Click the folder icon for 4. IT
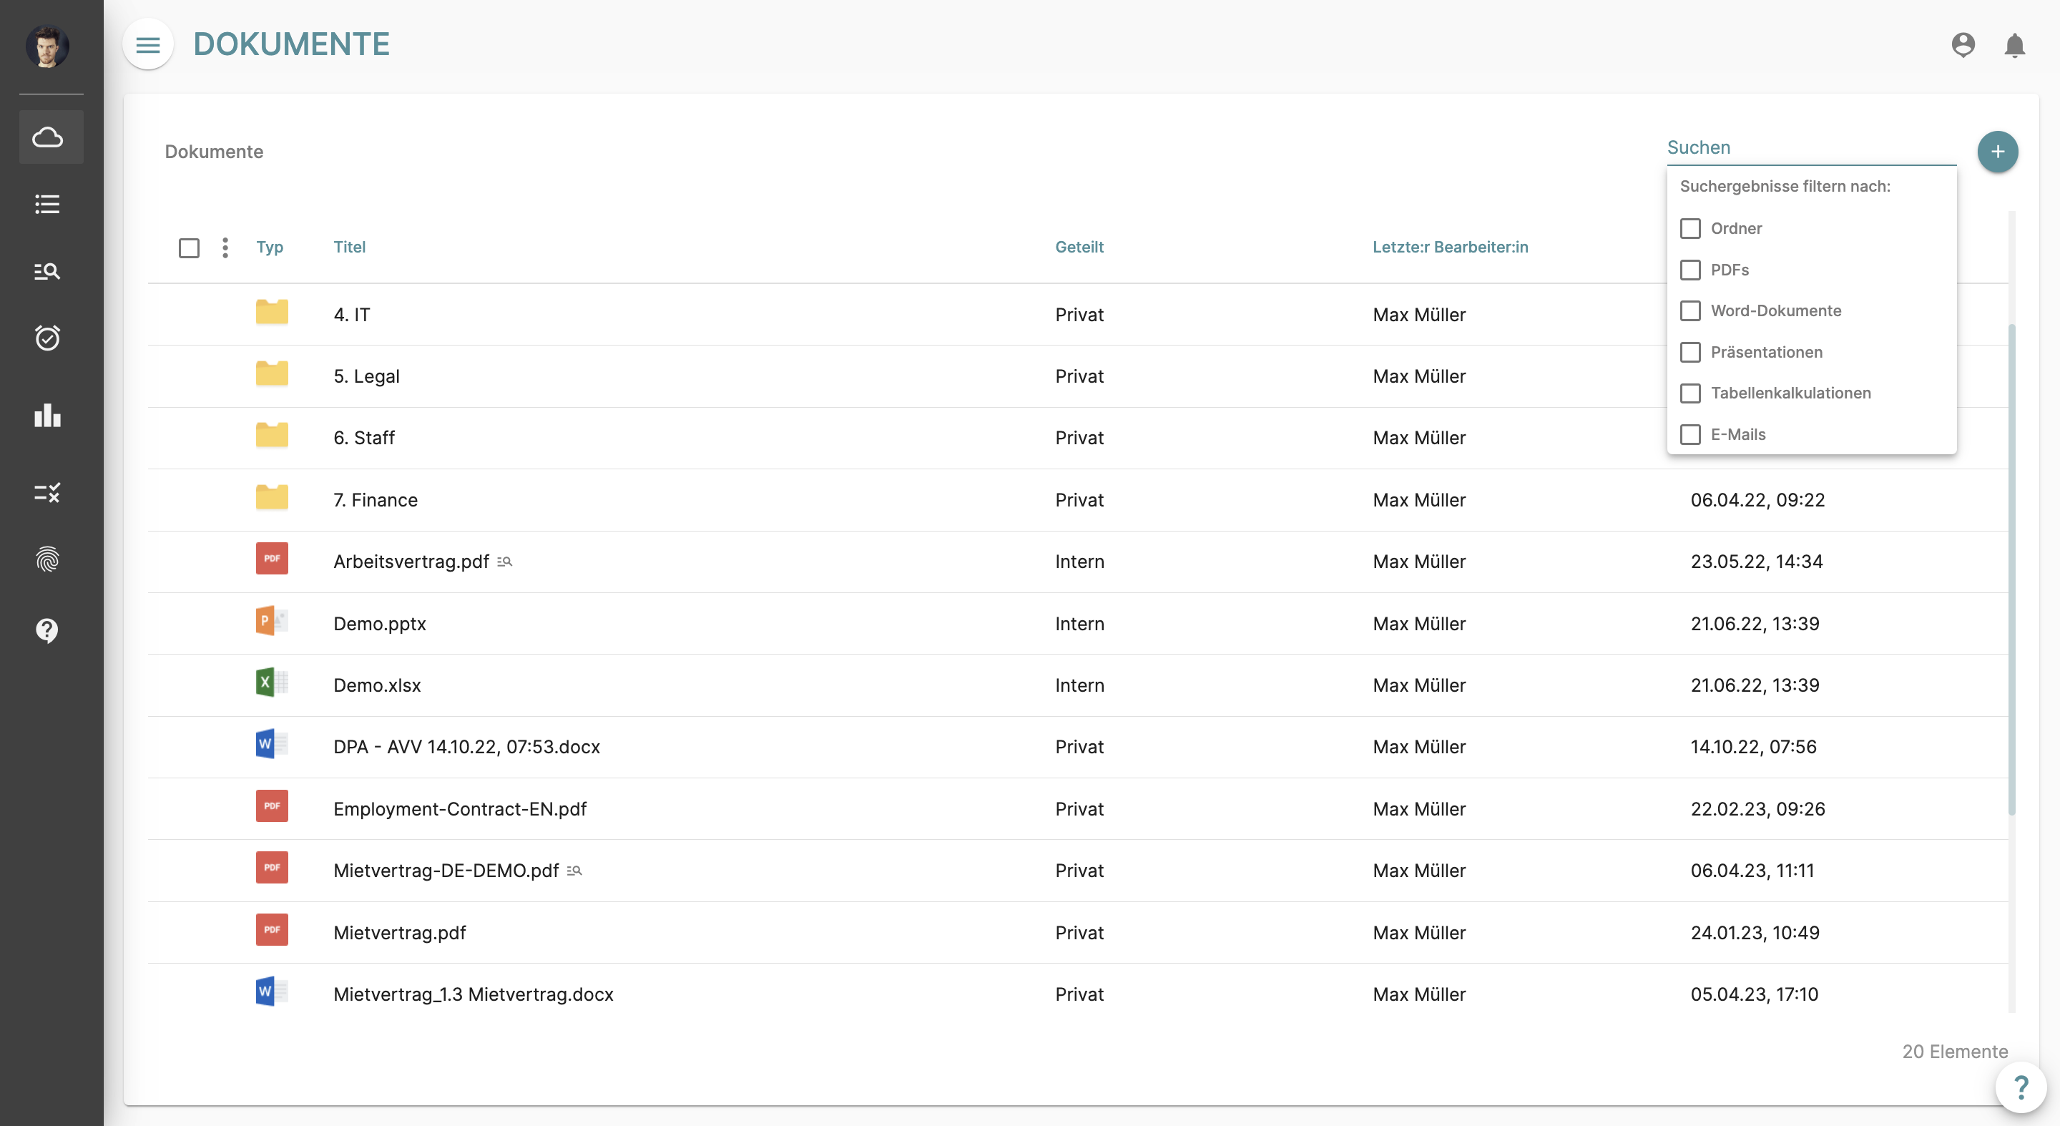This screenshot has width=2060, height=1126. coord(272,312)
